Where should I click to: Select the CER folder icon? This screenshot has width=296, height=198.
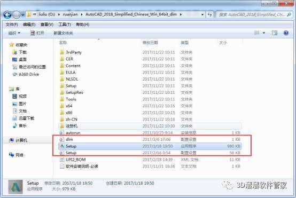click(62, 59)
